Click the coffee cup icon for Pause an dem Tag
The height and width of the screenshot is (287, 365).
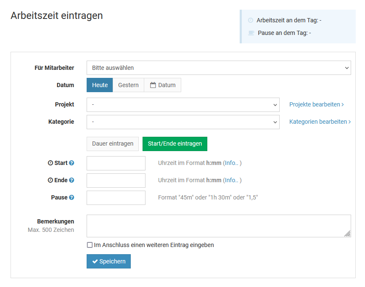(251, 33)
